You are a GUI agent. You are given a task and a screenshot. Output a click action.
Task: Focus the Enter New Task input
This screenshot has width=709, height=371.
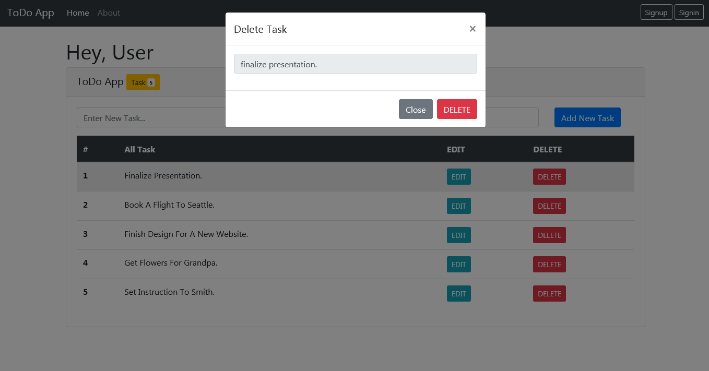308,118
